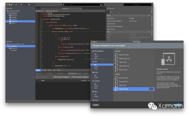Click the Custom Tool Namespace property row
The height and width of the screenshot is (116, 189).
pyautogui.click(x=129, y=26)
